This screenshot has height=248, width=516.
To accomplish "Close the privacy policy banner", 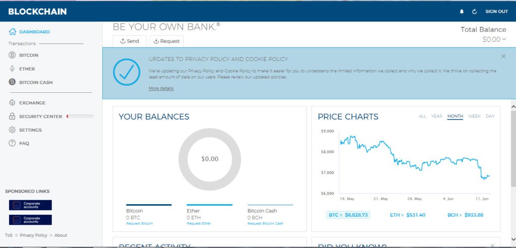I will [x=503, y=56].
